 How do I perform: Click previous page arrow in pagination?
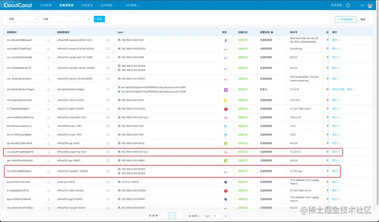(x=164, y=216)
